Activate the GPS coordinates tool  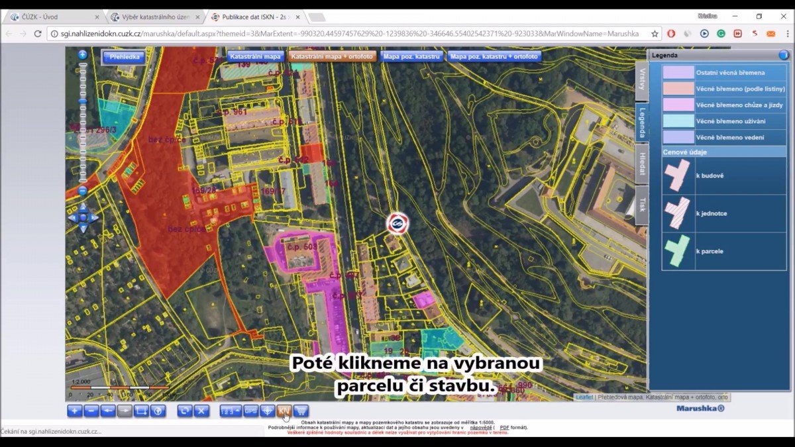(x=251, y=411)
